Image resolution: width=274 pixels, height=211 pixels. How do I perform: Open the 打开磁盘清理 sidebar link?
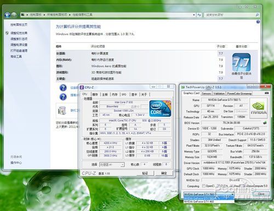19,50
